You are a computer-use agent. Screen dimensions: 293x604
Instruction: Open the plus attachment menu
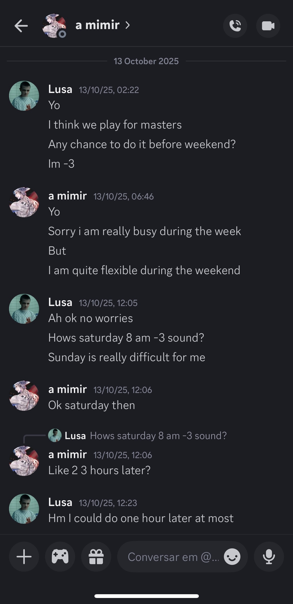click(24, 557)
